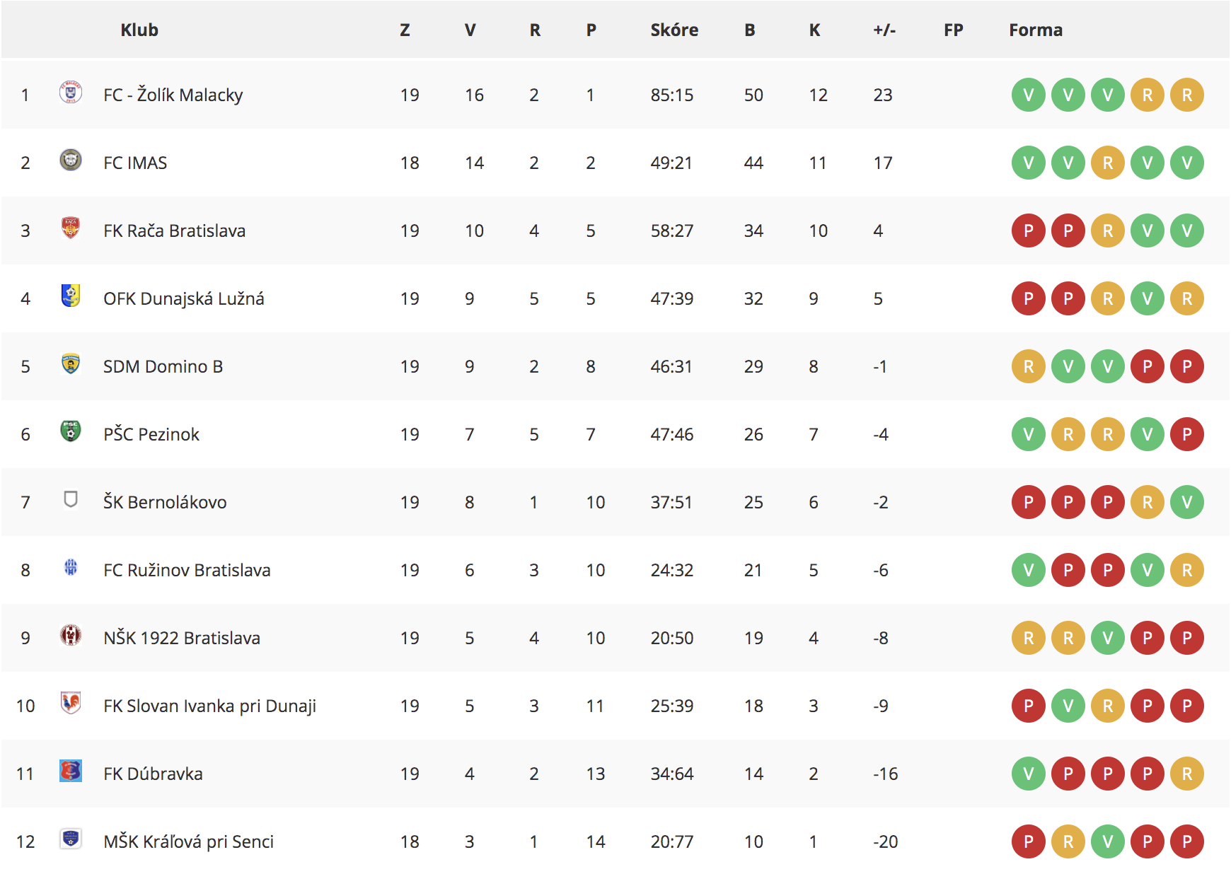The width and height of the screenshot is (1231, 874).
Task: Click the ŠK Bernolákovo placeholder shield icon
Action: [71, 499]
